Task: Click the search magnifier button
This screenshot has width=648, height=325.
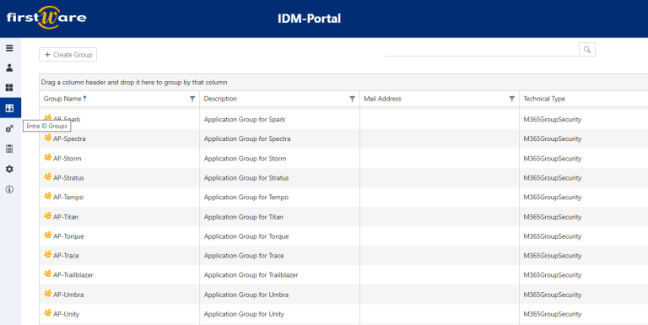Action: pyautogui.click(x=587, y=50)
